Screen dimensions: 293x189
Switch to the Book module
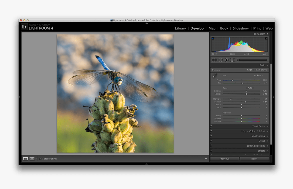tap(224, 28)
